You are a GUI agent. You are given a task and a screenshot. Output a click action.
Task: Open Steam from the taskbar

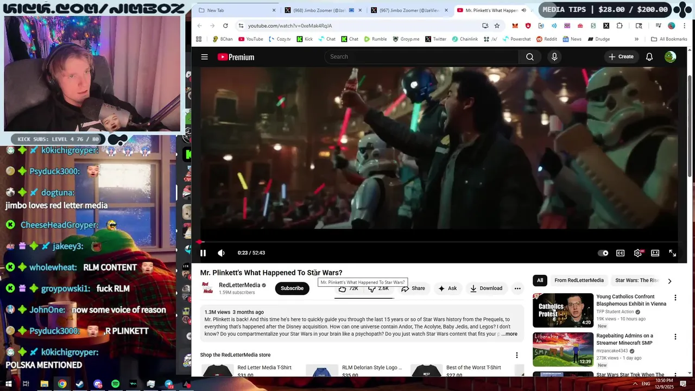coord(80,384)
